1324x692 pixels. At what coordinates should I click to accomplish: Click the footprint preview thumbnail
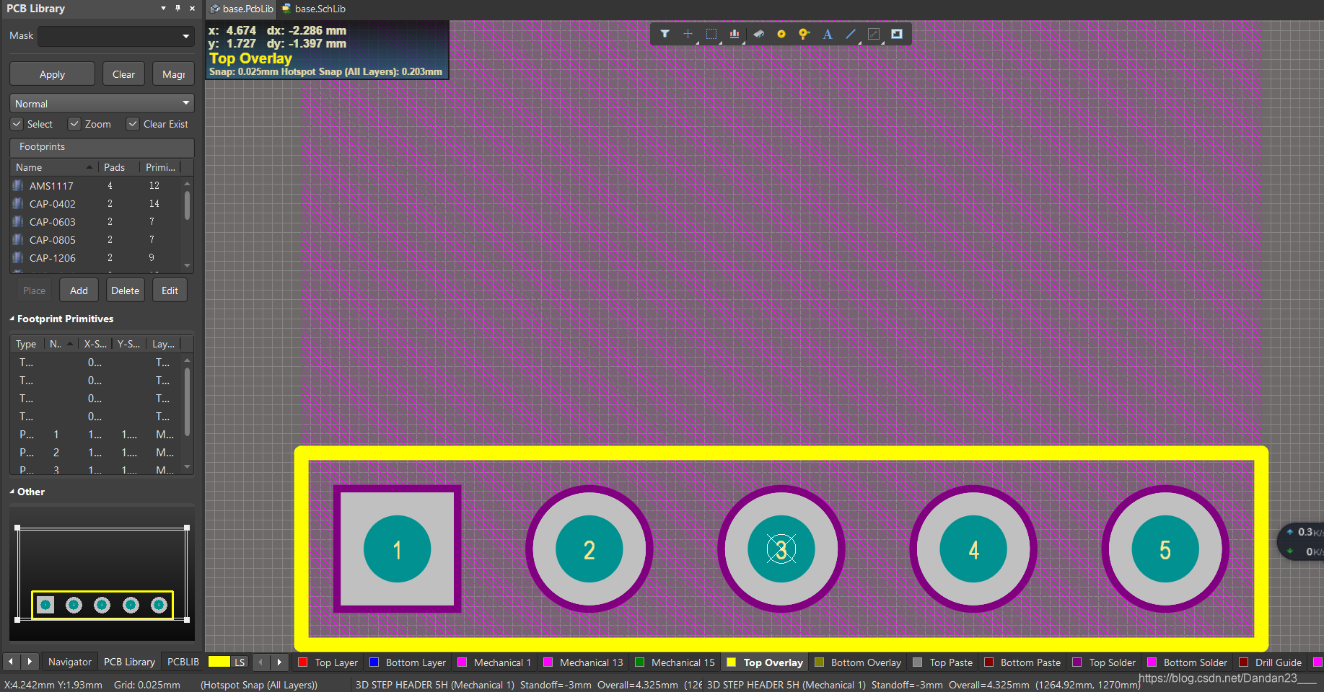pyautogui.click(x=102, y=573)
